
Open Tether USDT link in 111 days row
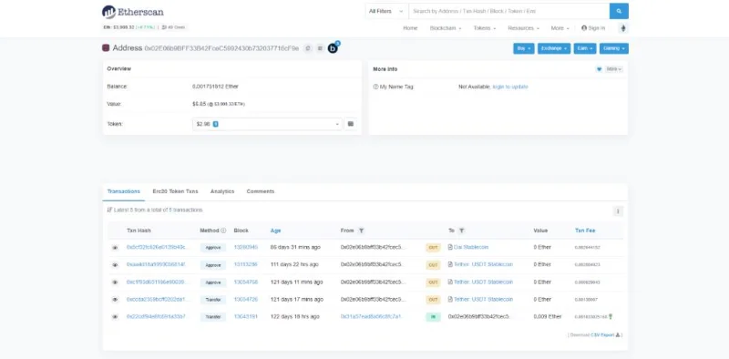click(483, 264)
